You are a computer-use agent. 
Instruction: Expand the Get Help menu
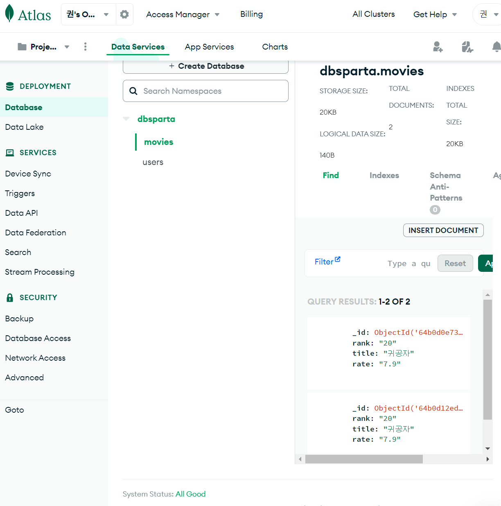pyautogui.click(x=435, y=14)
